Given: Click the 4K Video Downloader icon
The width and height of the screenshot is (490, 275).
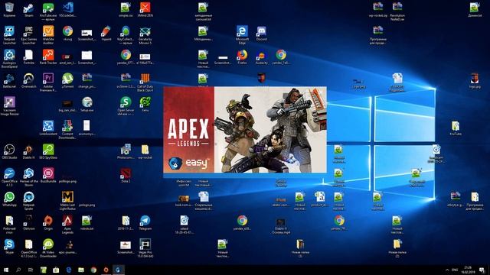Looking at the screenshot, I should pos(48,248).
